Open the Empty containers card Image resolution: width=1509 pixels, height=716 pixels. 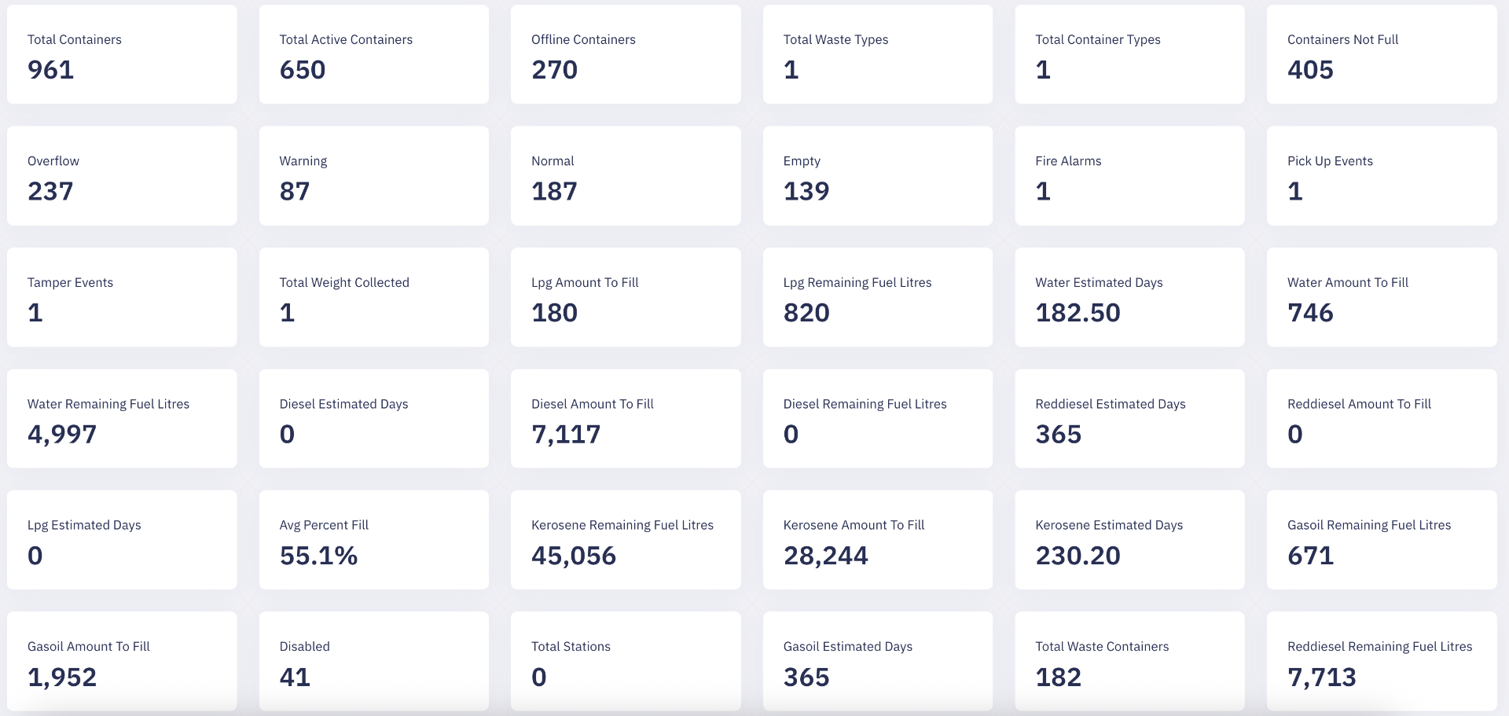[x=878, y=175]
